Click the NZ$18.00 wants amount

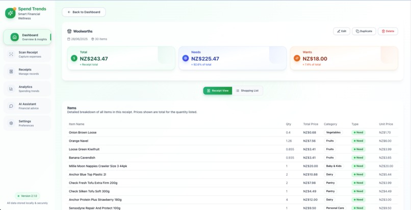315,59
